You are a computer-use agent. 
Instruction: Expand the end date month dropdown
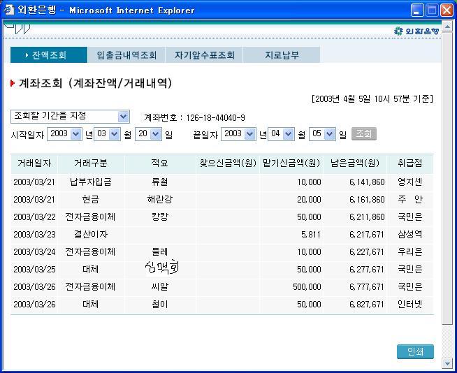[289, 133]
